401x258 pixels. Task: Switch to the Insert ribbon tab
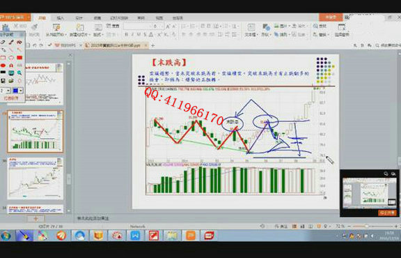(x=60, y=18)
